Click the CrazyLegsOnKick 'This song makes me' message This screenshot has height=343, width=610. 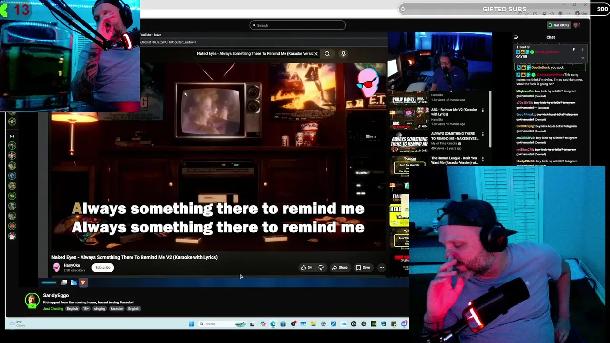click(550, 80)
